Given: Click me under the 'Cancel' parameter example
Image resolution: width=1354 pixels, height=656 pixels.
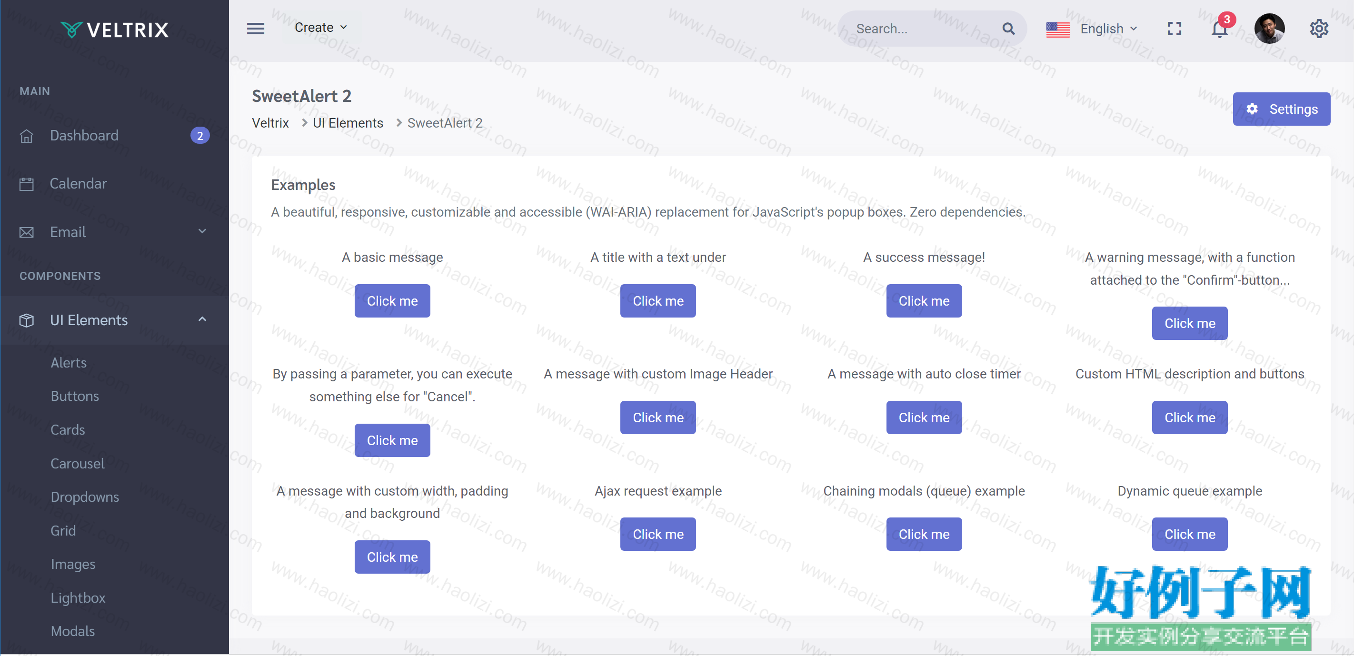Looking at the screenshot, I should tap(392, 440).
